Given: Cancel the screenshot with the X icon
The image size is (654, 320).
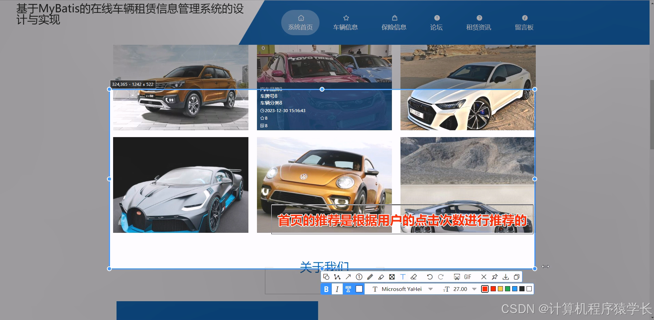Looking at the screenshot, I should click(x=483, y=277).
